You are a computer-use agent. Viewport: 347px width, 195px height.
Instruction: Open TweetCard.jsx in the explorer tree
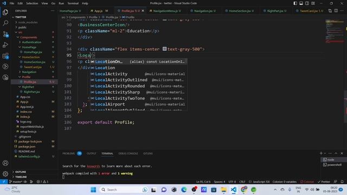tap(33, 67)
